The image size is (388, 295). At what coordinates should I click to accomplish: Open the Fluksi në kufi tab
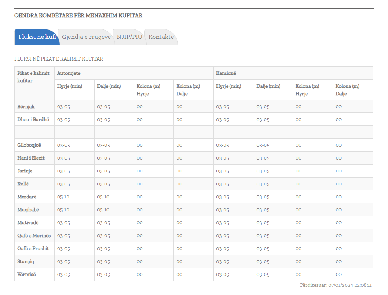37,37
